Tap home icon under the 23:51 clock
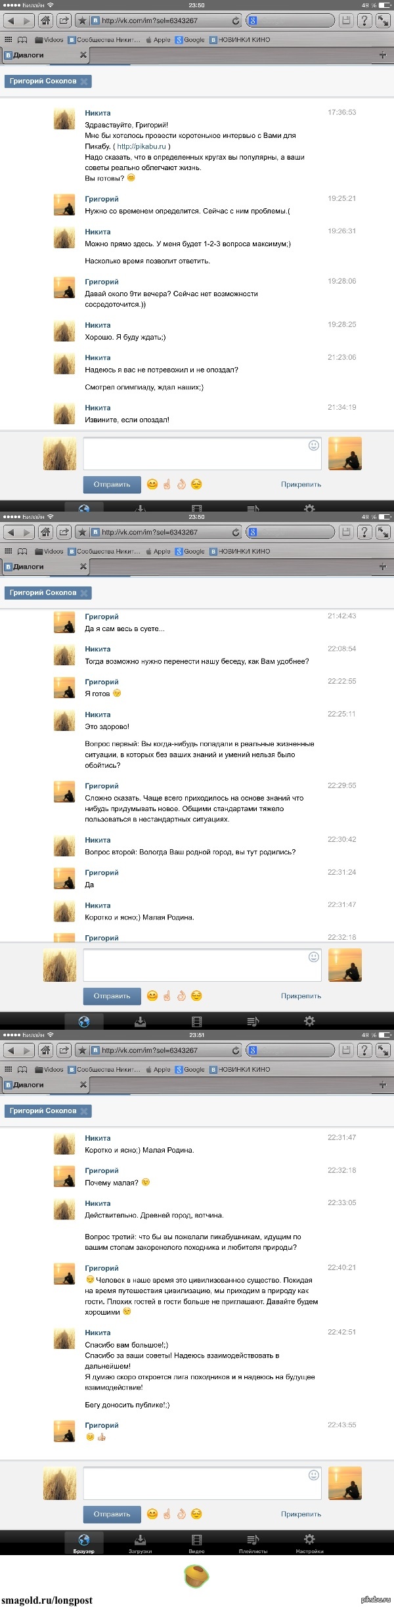This screenshot has width=394, height=1607. coord(45,1051)
